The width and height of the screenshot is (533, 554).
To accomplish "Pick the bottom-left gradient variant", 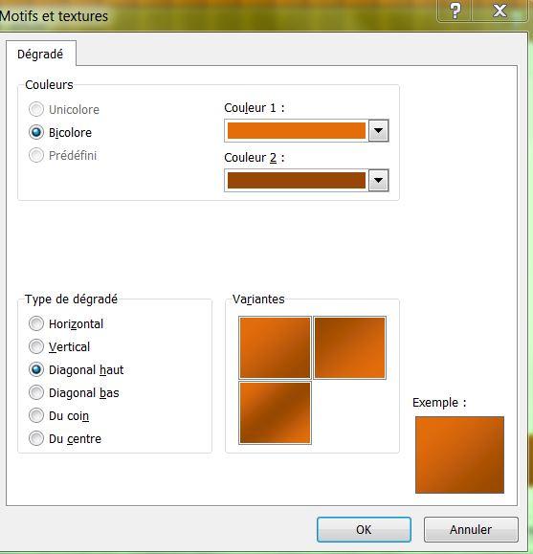I will [275, 412].
